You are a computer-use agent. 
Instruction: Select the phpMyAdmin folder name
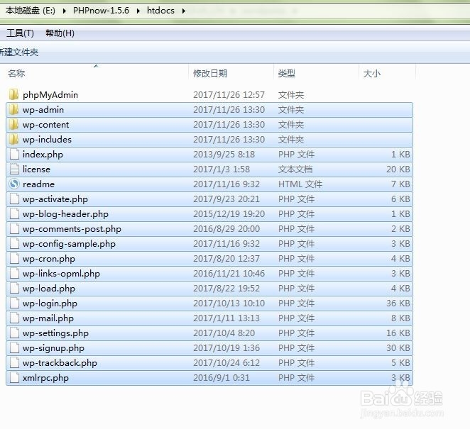point(50,95)
